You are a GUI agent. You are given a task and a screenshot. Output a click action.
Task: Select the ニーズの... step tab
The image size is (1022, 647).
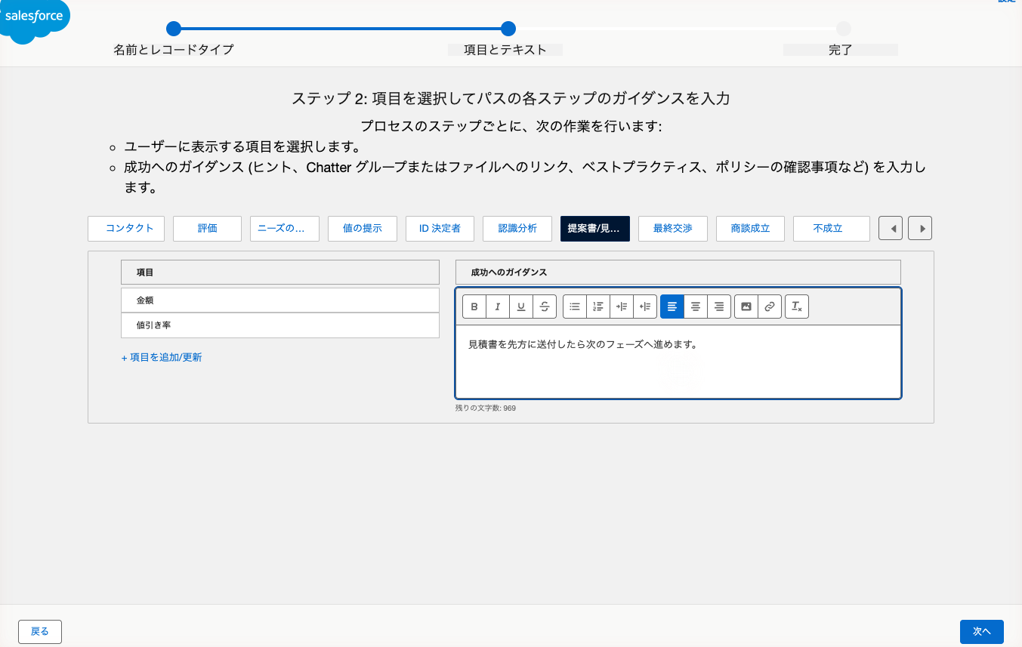(x=285, y=229)
